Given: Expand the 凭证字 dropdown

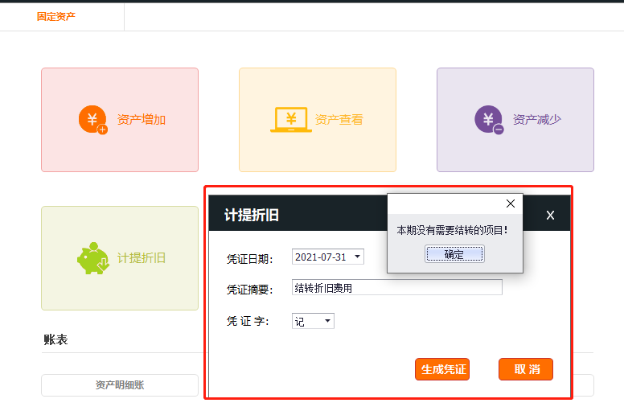Looking at the screenshot, I should pos(327,322).
